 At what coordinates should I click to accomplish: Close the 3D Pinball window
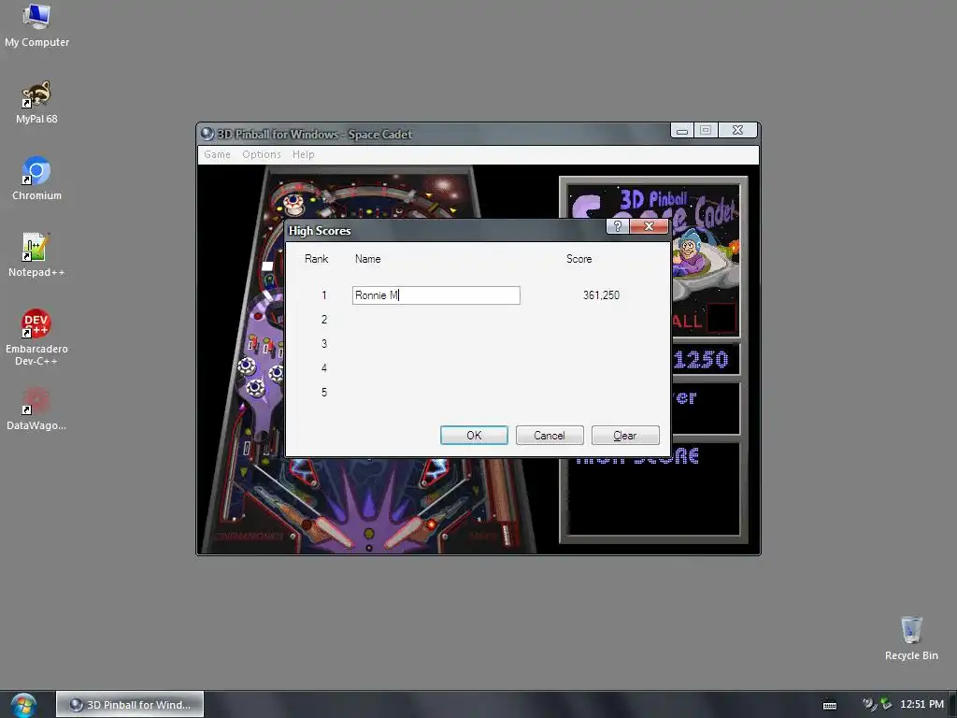[x=737, y=130]
